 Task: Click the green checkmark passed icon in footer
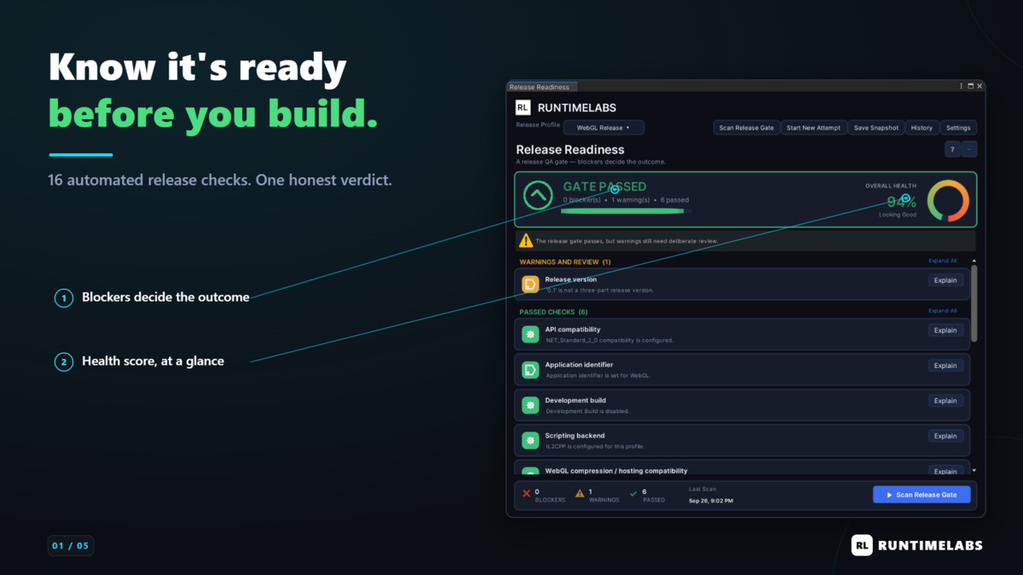pyautogui.click(x=633, y=493)
